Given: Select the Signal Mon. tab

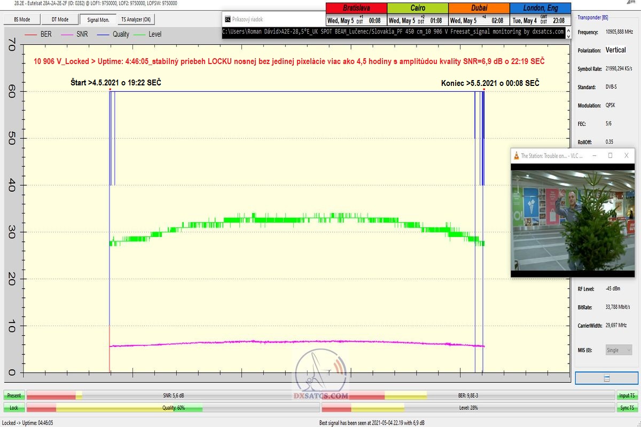Looking at the screenshot, I should pyautogui.click(x=97, y=19).
